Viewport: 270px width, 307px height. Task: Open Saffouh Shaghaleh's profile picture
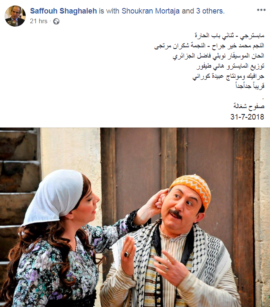click(x=15, y=16)
